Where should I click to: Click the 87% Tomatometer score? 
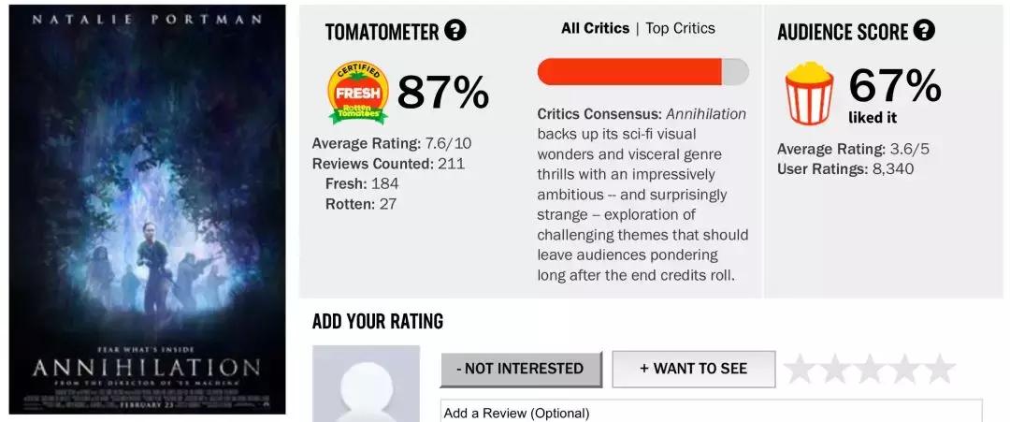click(443, 92)
